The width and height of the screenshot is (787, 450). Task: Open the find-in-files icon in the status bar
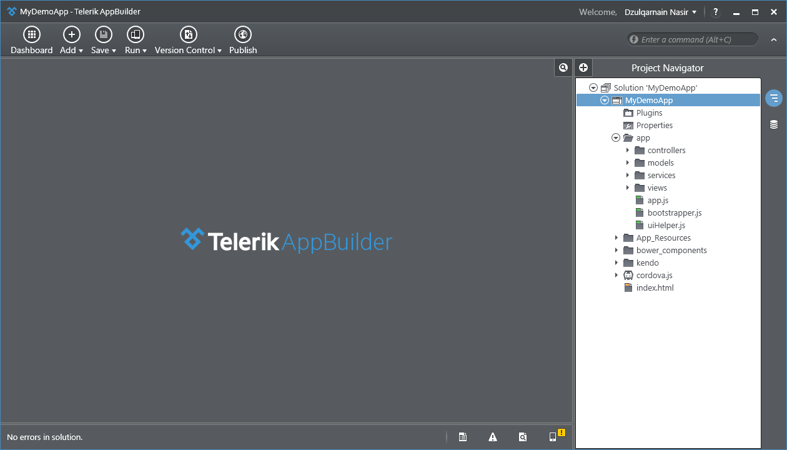(x=523, y=437)
